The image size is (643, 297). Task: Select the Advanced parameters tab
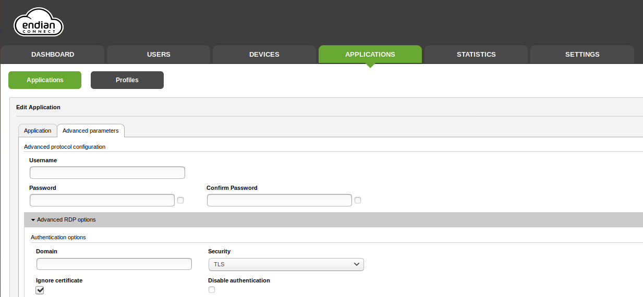[90, 131]
